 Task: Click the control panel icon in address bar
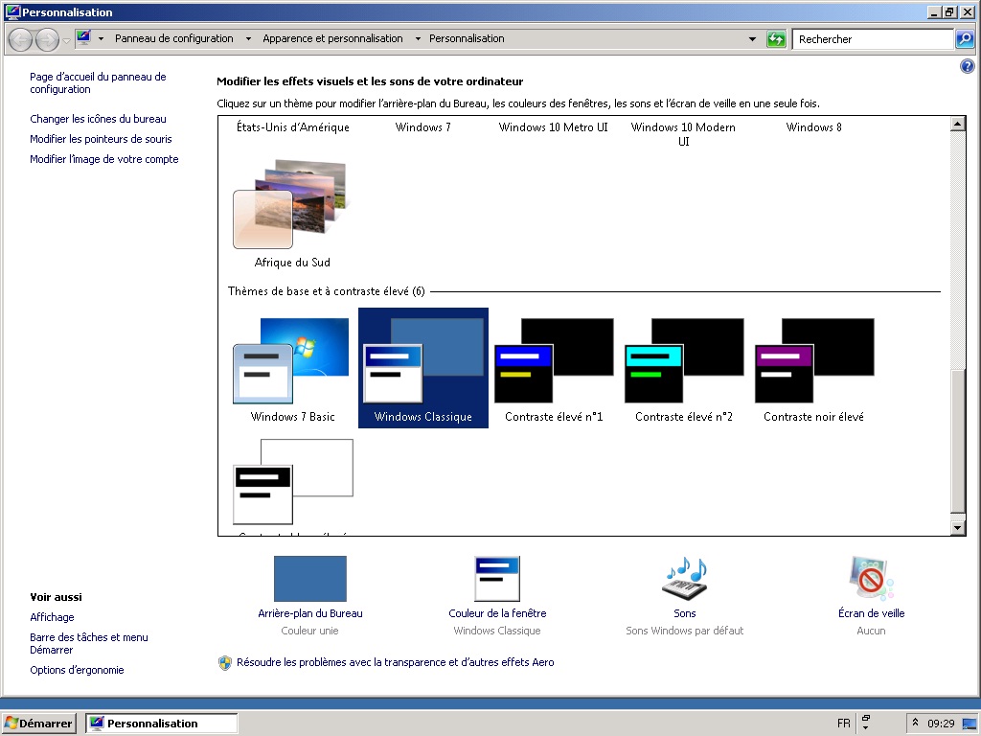pos(84,38)
